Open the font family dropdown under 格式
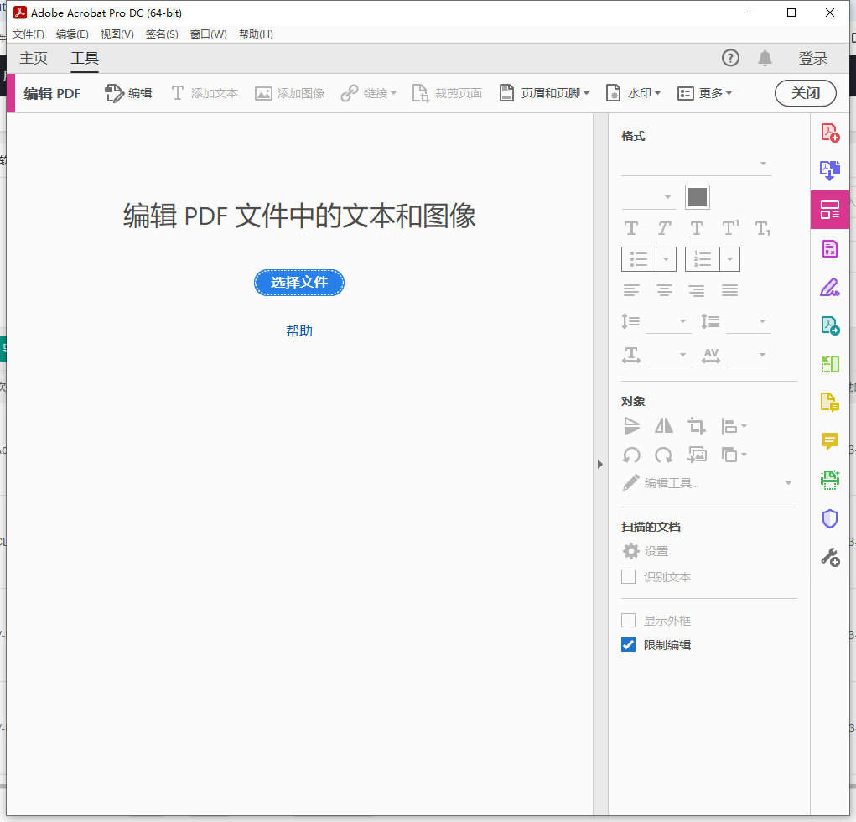Viewport: 856px width, 822px height. coord(696,163)
